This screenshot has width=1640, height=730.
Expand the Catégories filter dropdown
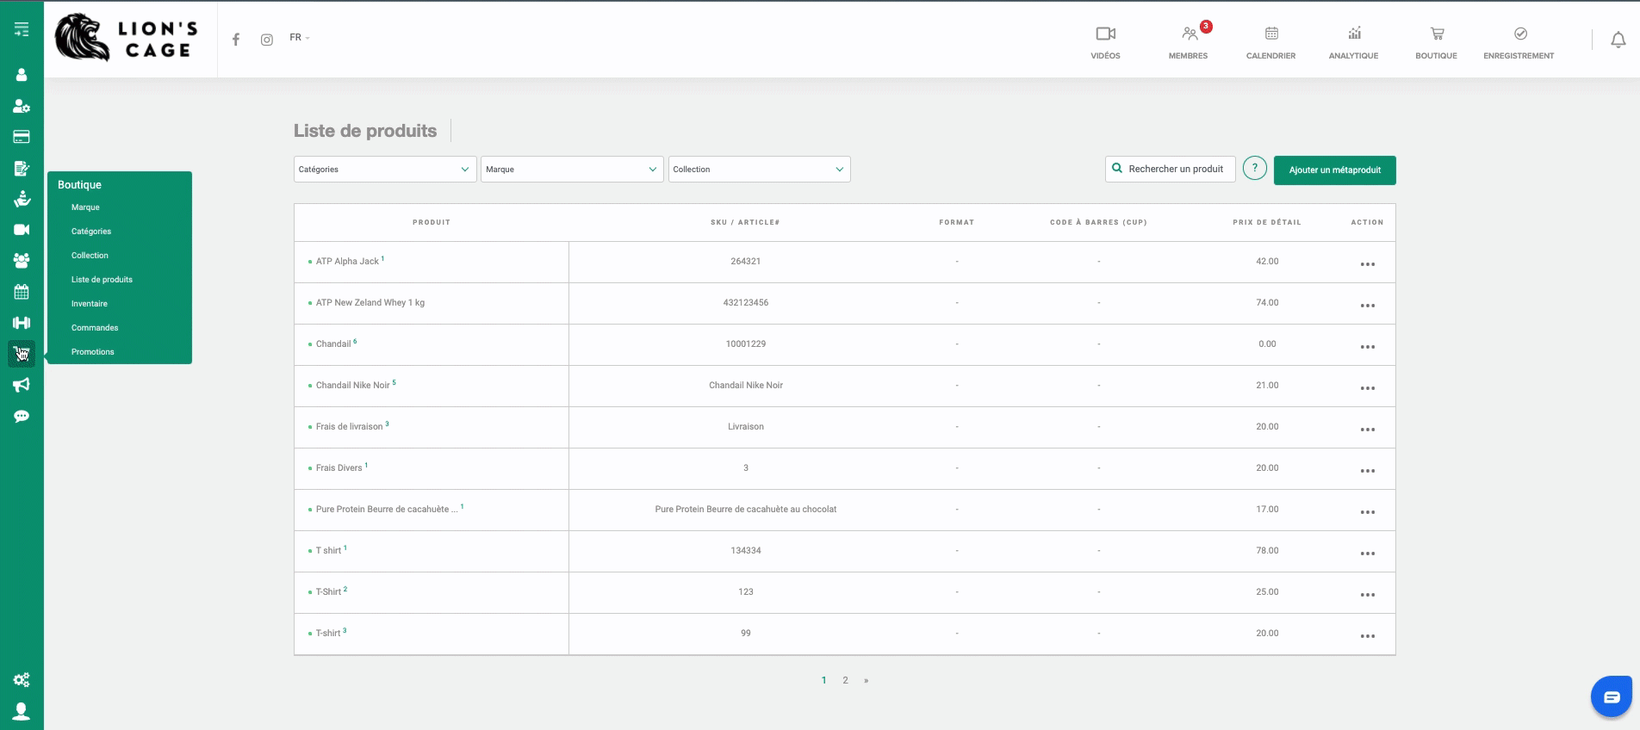[x=384, y=170]
